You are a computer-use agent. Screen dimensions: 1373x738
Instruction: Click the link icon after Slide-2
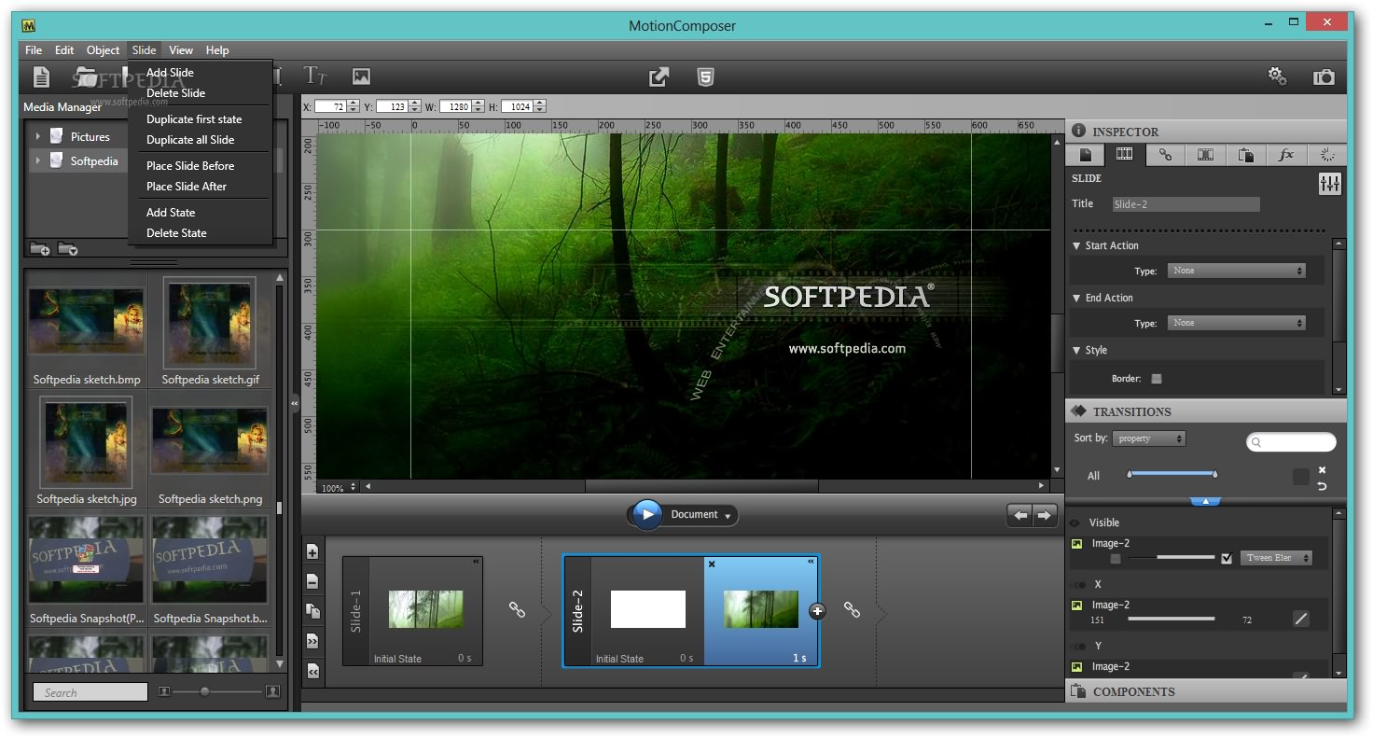coord(852,609)
